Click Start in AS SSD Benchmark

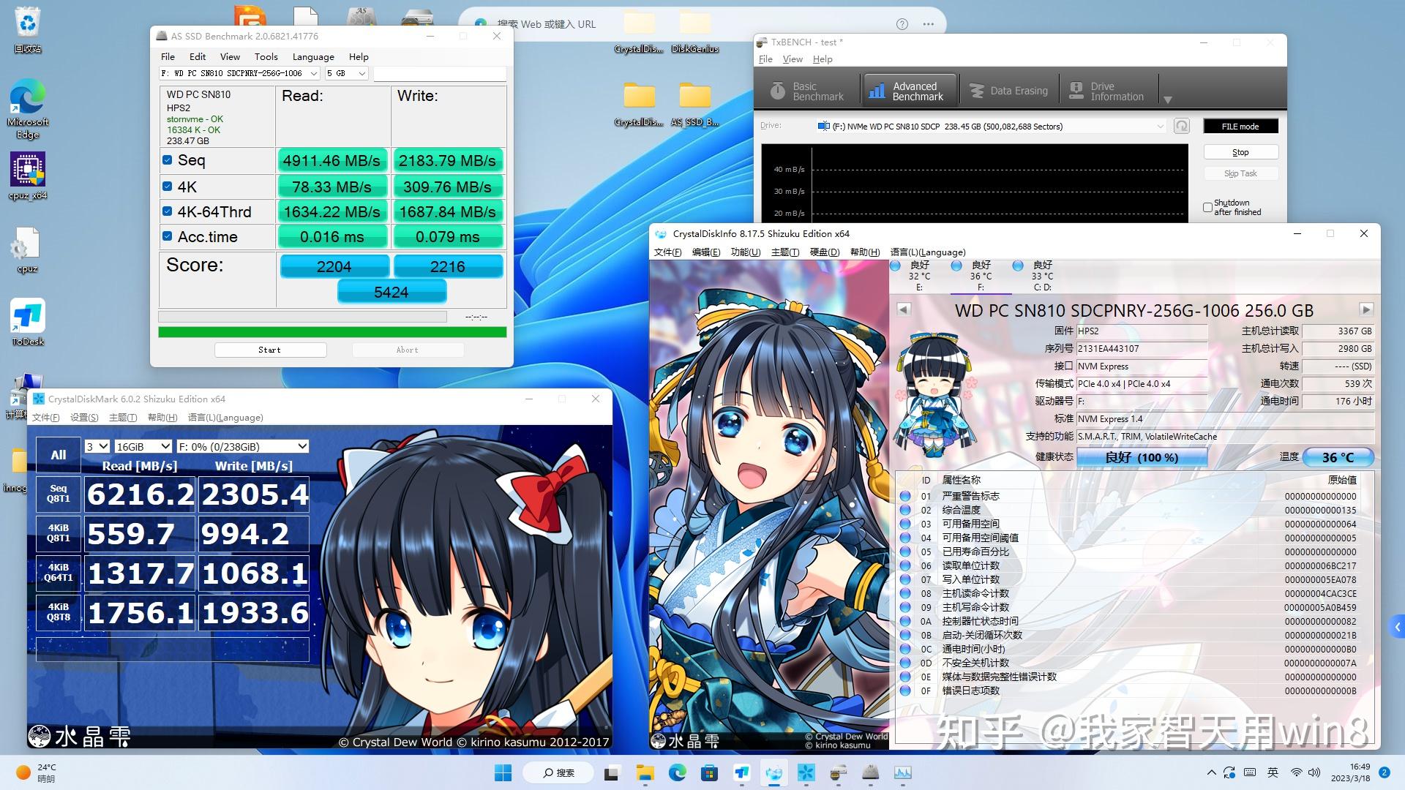(270, 349)
